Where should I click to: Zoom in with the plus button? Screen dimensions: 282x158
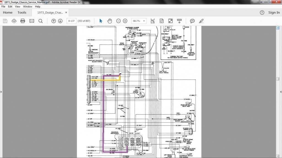(x=125, y=21)
